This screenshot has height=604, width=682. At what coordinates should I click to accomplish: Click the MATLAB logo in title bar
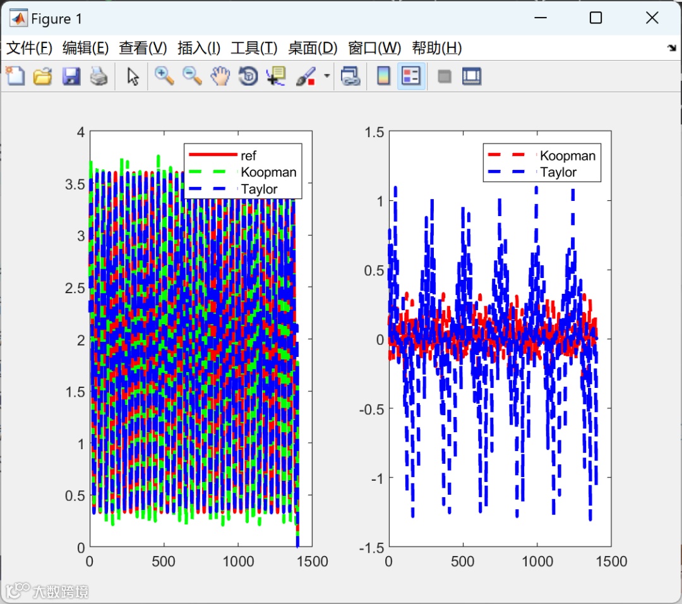18,18
